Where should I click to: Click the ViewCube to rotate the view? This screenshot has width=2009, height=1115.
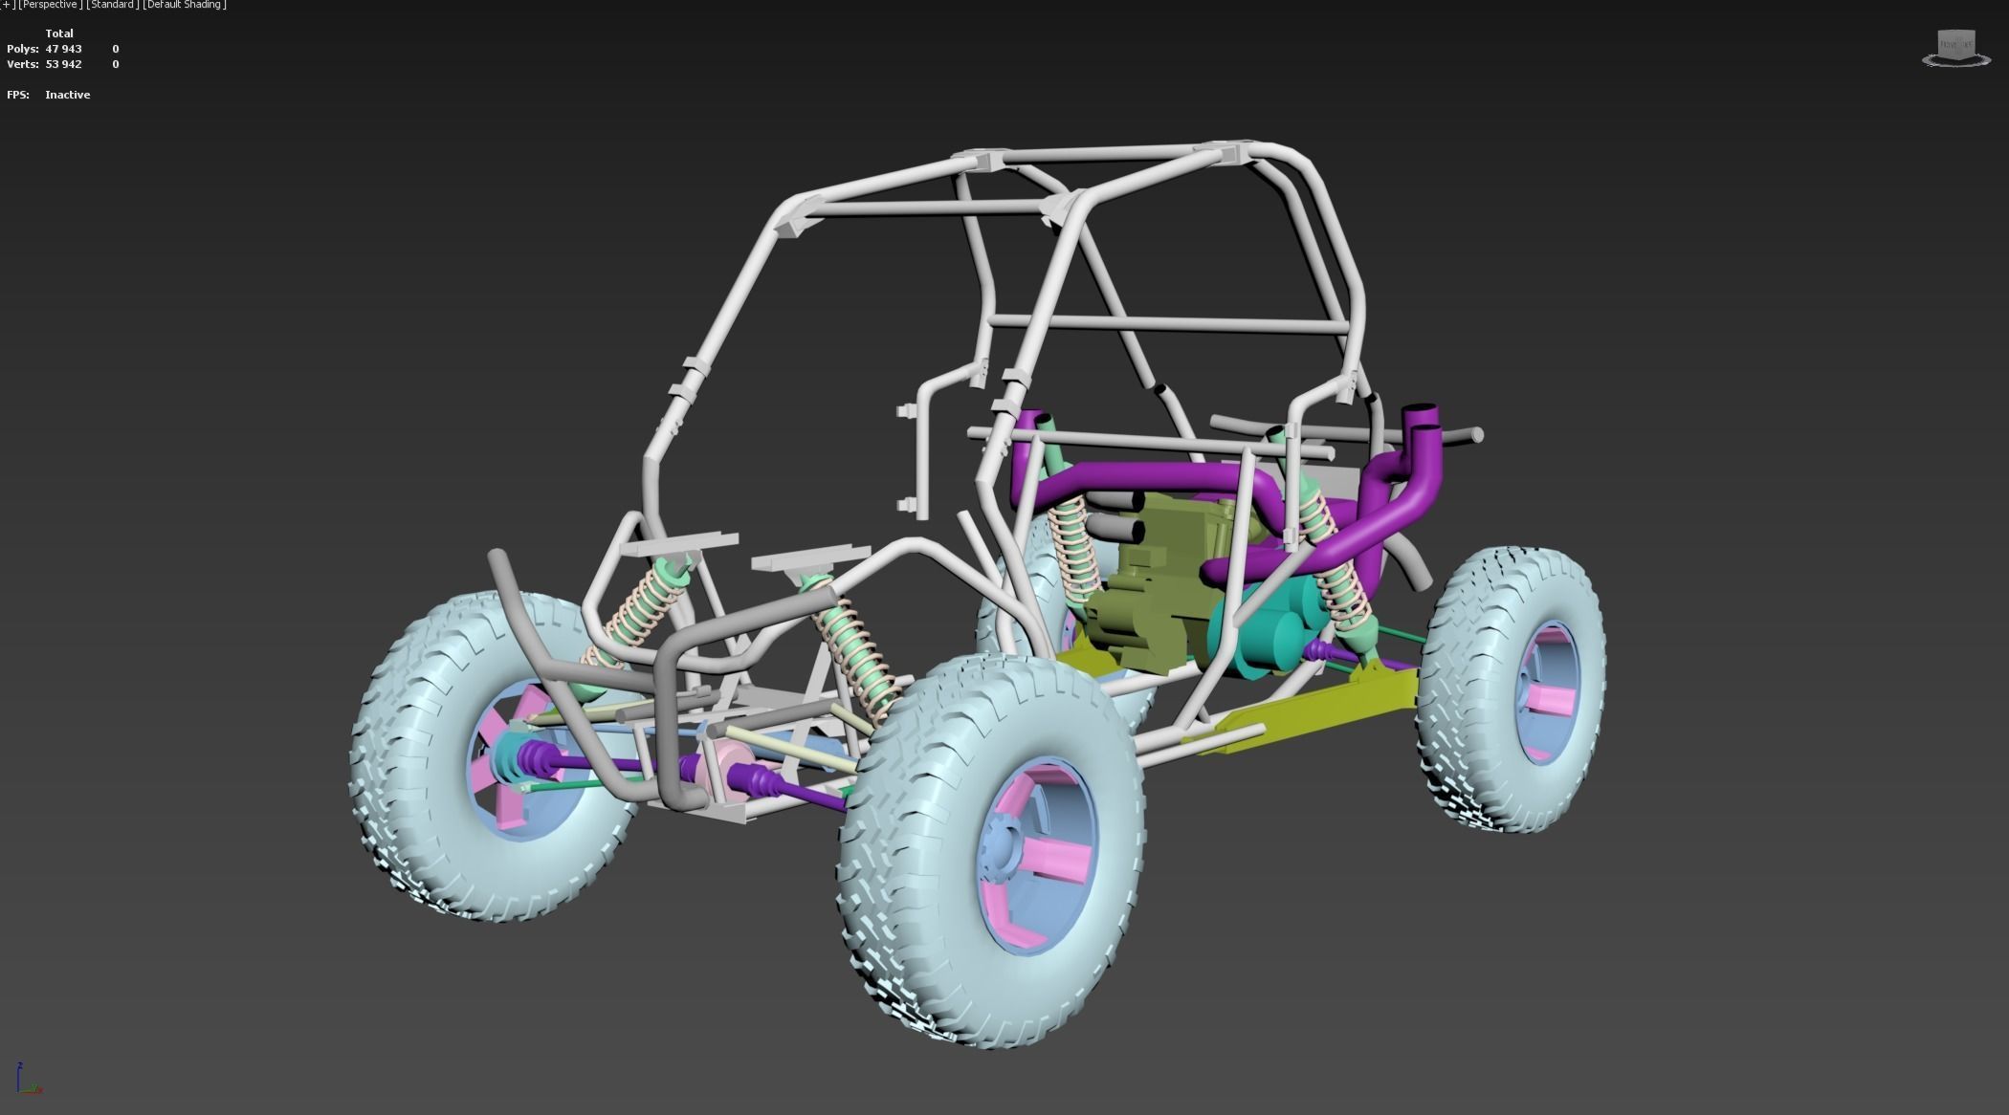(x=1956, y=43)
